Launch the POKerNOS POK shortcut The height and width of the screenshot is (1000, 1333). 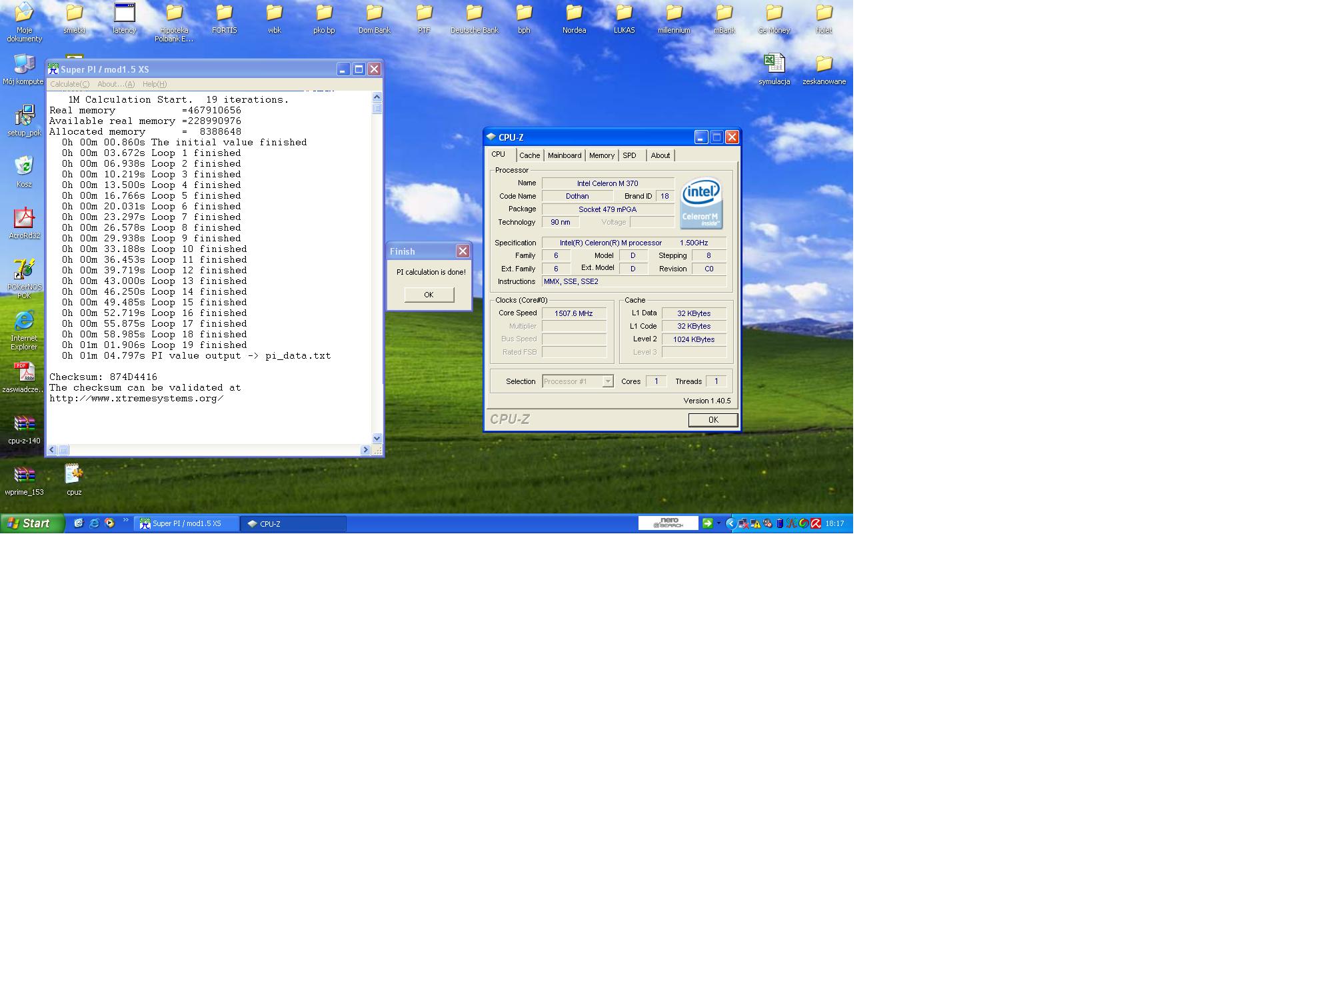click(x=24, y=278)
